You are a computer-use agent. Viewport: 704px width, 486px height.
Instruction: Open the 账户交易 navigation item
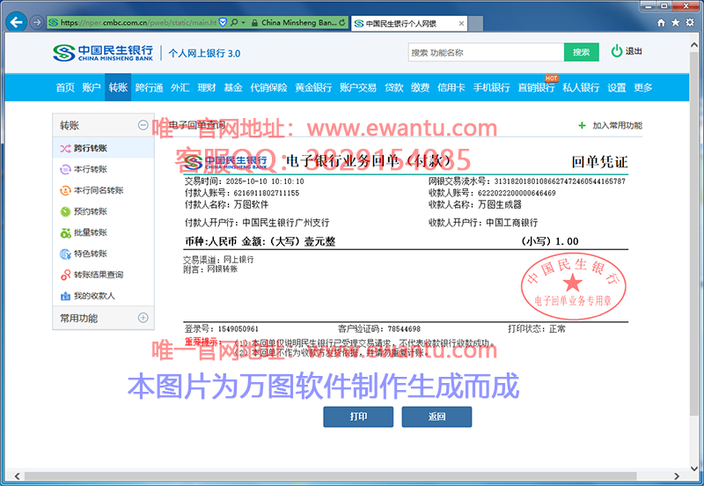click(x=358, y=87)
